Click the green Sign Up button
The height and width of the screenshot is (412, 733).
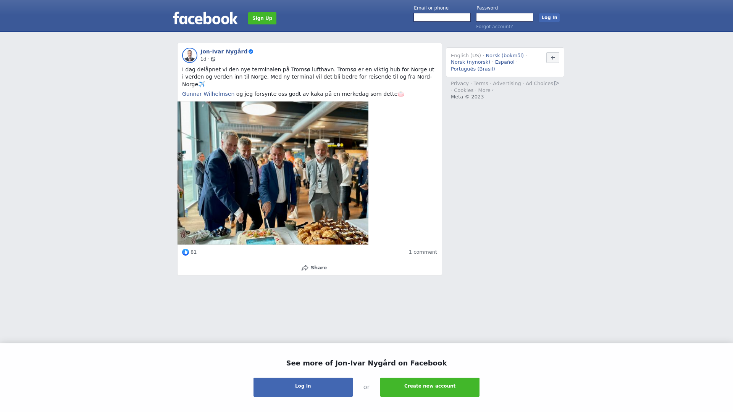[x=262, y=18]
